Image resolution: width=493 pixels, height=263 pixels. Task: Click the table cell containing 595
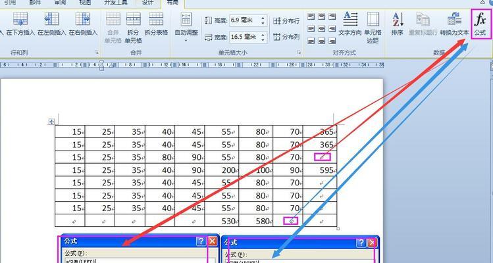point(320,170)
